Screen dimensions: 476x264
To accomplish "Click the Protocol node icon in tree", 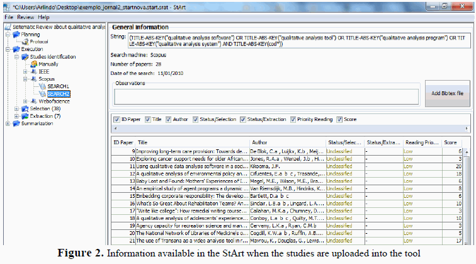I will click(x=25, y=41).
